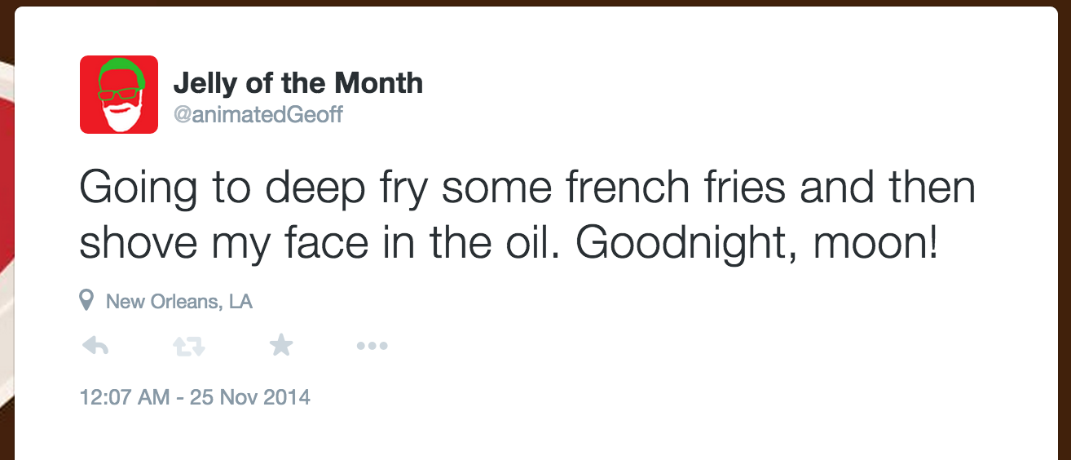The height and width of the screenshot is (460, 1071).
Task: Reply to the tweet with the arrow icon
Action: click(x=95, y=347)
